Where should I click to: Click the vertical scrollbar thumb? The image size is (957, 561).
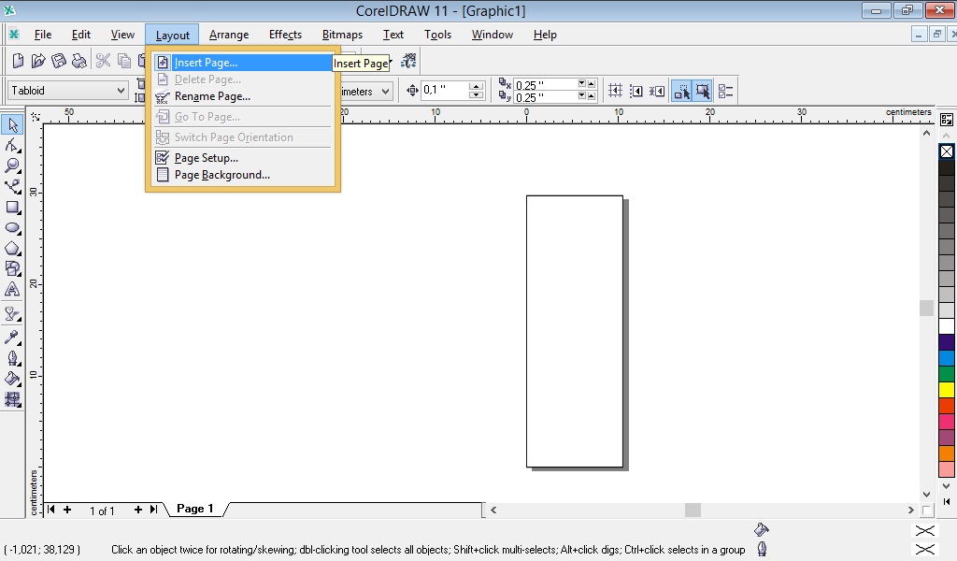(926, 308)
